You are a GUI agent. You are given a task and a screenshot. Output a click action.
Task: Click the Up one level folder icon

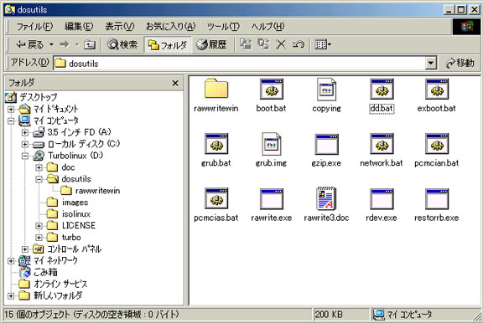[x=90, y=45]
